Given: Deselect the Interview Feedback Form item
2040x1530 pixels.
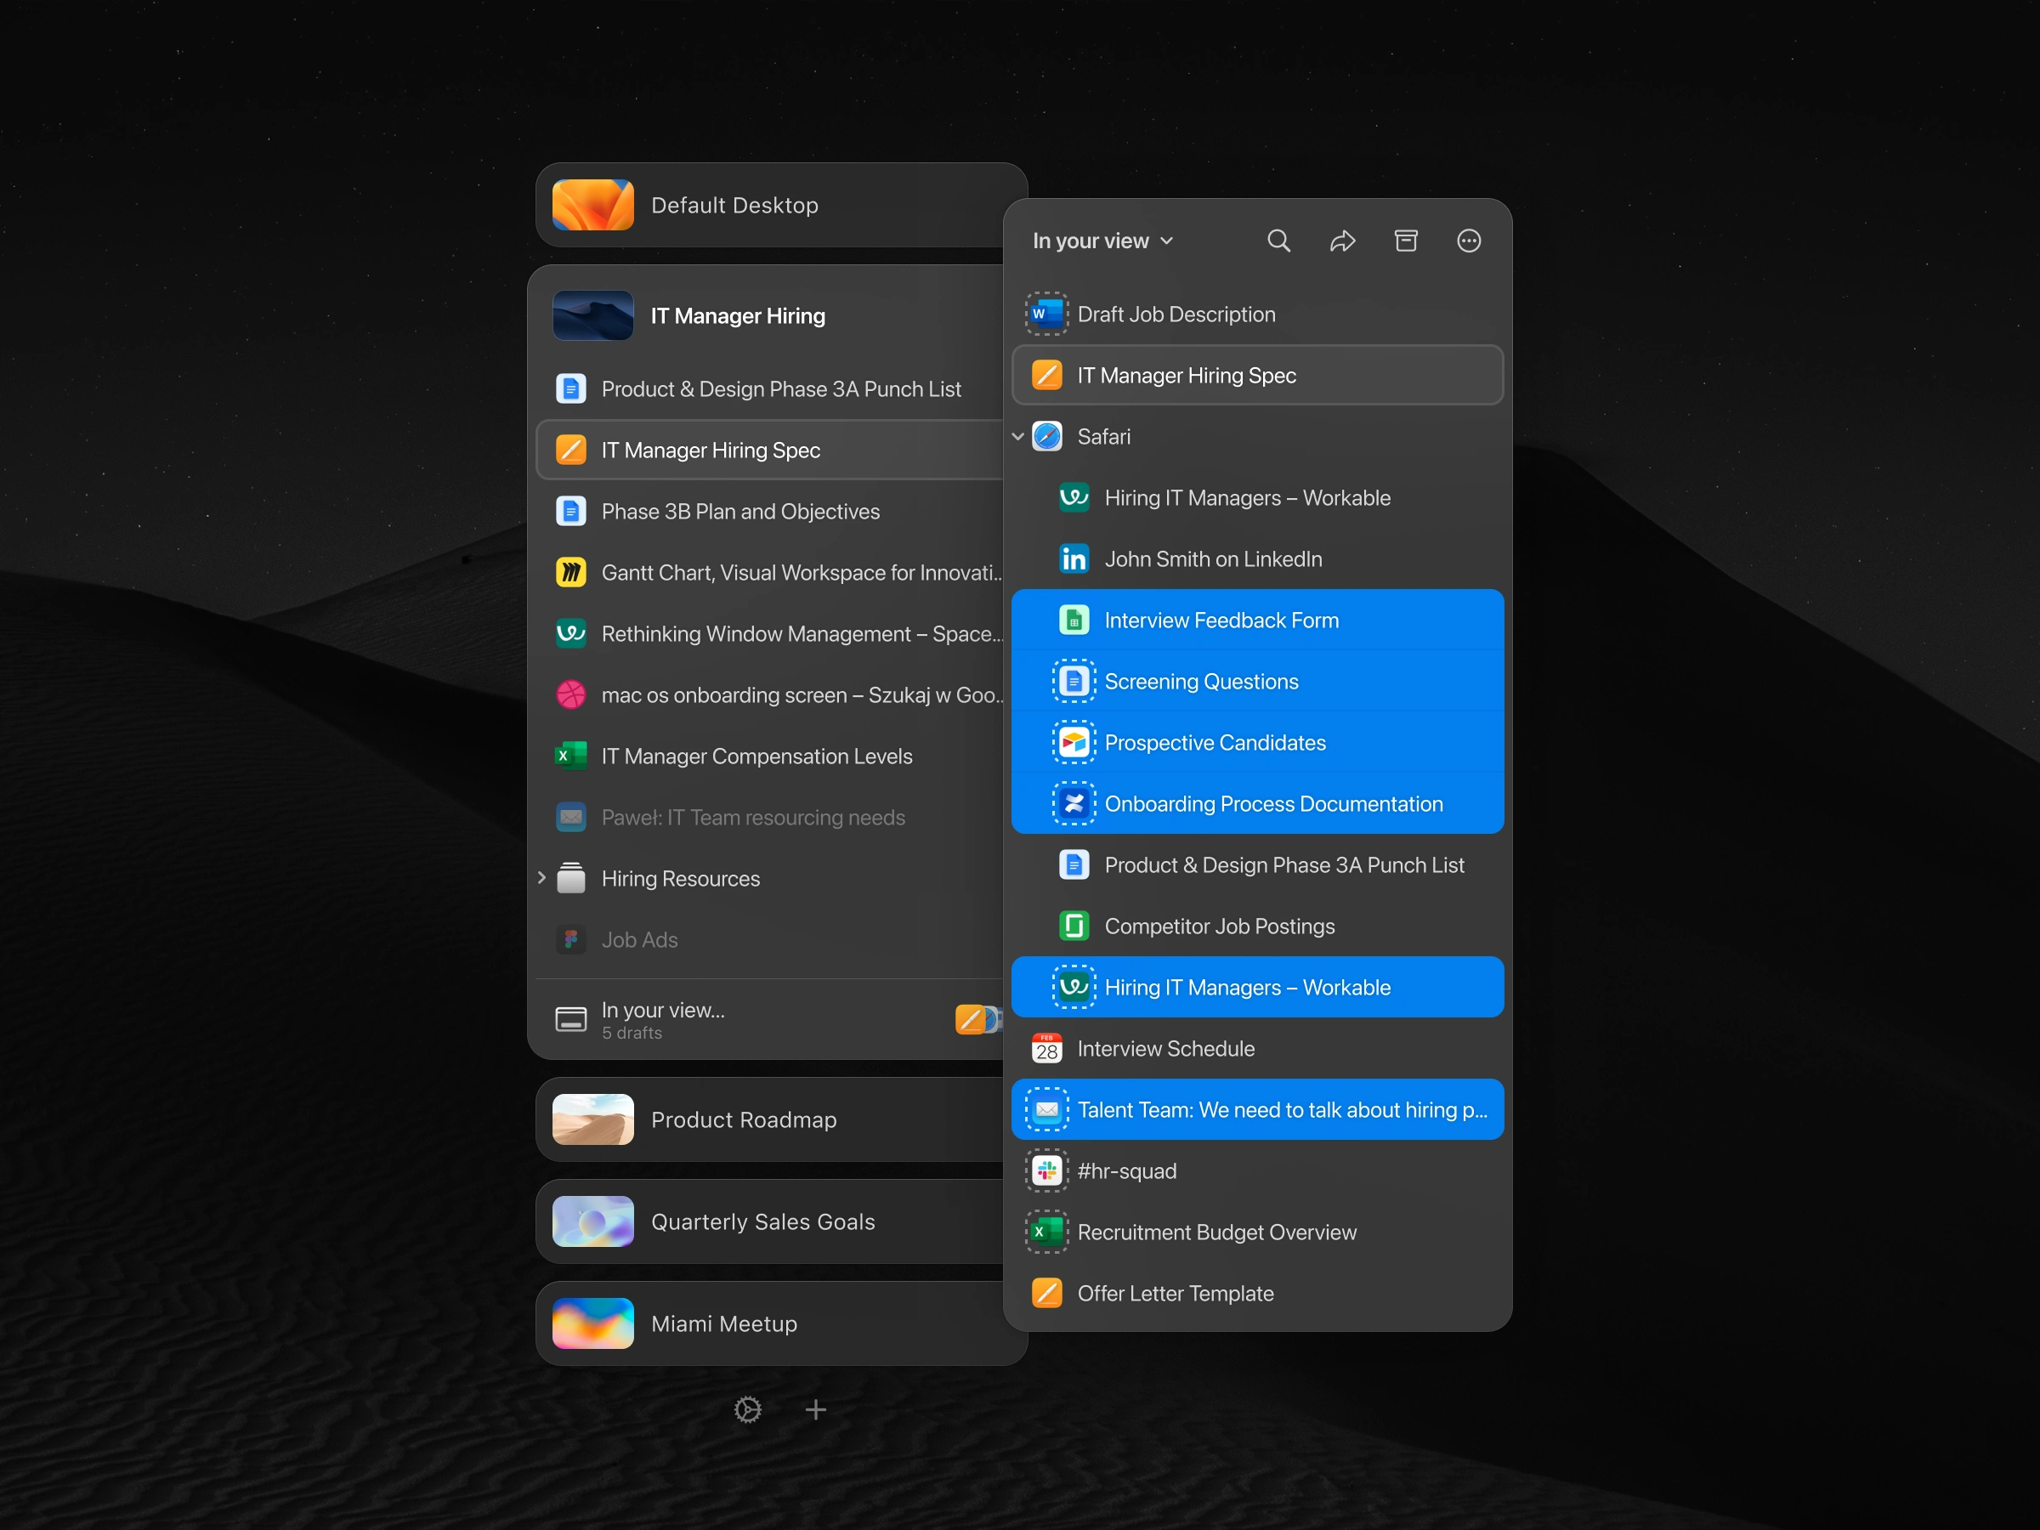Looking at the screenshot, I should 1221,620.
